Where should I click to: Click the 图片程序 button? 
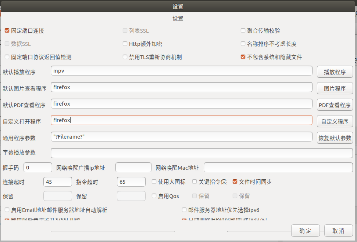pos(335,88)
